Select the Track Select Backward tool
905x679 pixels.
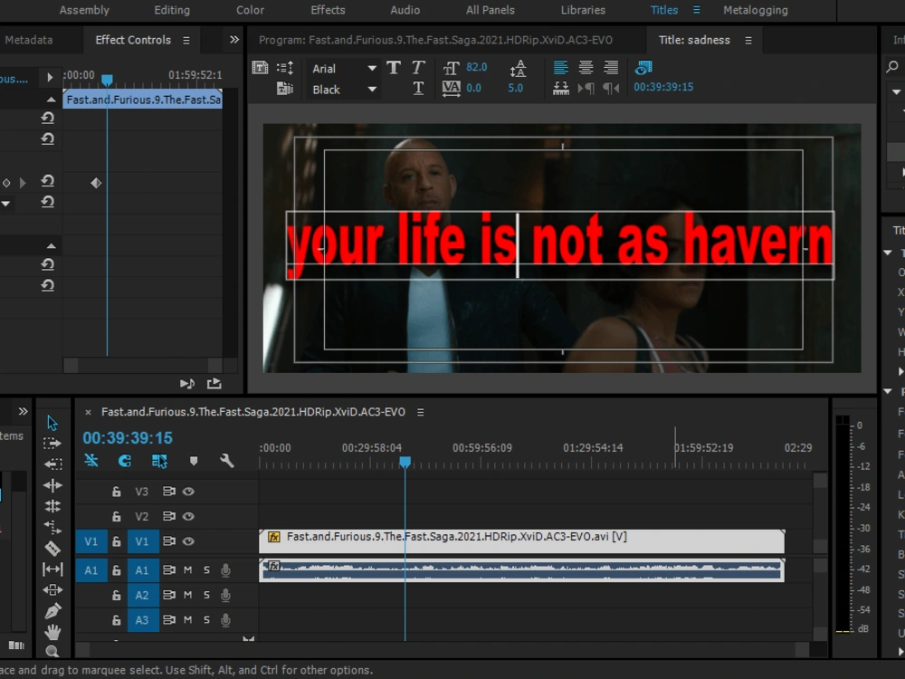(52, 464)
